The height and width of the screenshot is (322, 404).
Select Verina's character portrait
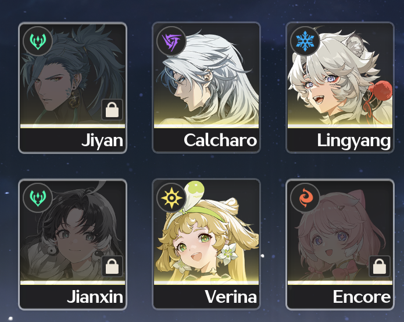[x=206, y=231]
